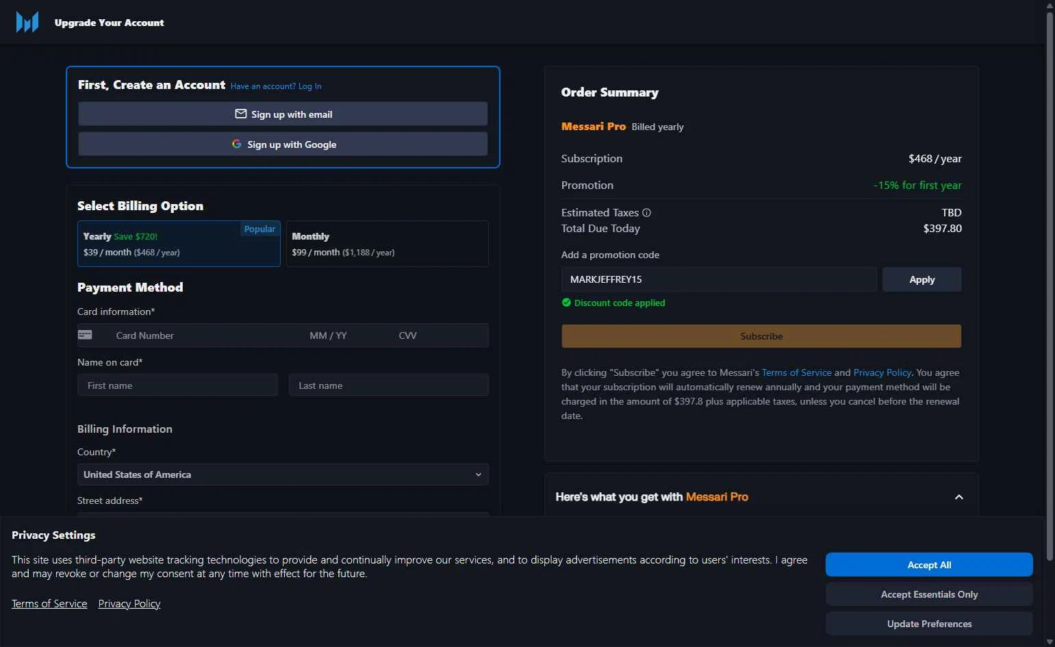Click the TBD estimated taxes value

tap(952, 212)
